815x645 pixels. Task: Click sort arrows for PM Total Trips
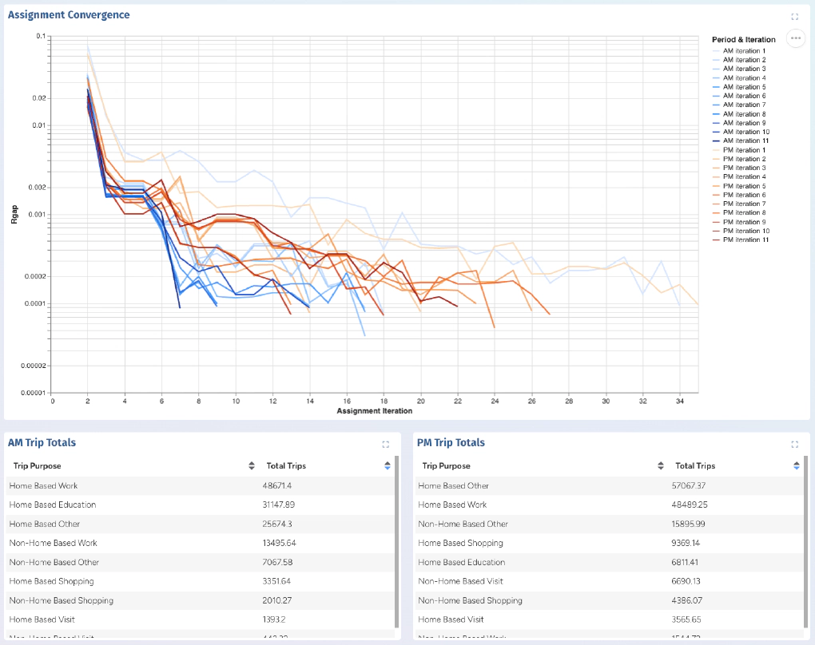(x=797, y=466)
